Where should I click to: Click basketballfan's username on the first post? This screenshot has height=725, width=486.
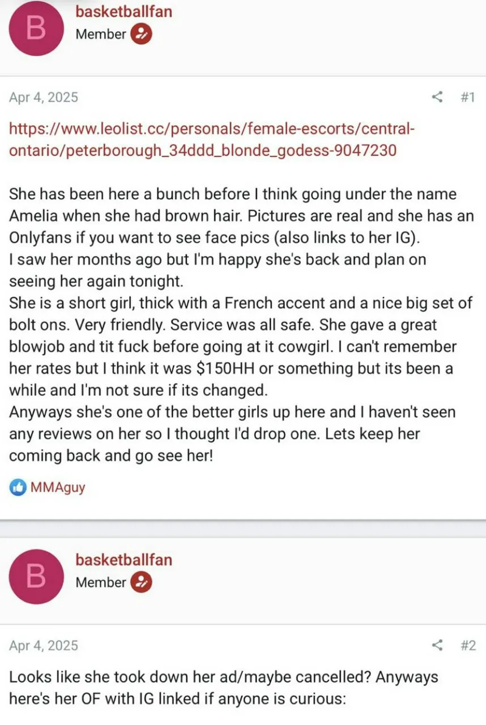[124, 11]
